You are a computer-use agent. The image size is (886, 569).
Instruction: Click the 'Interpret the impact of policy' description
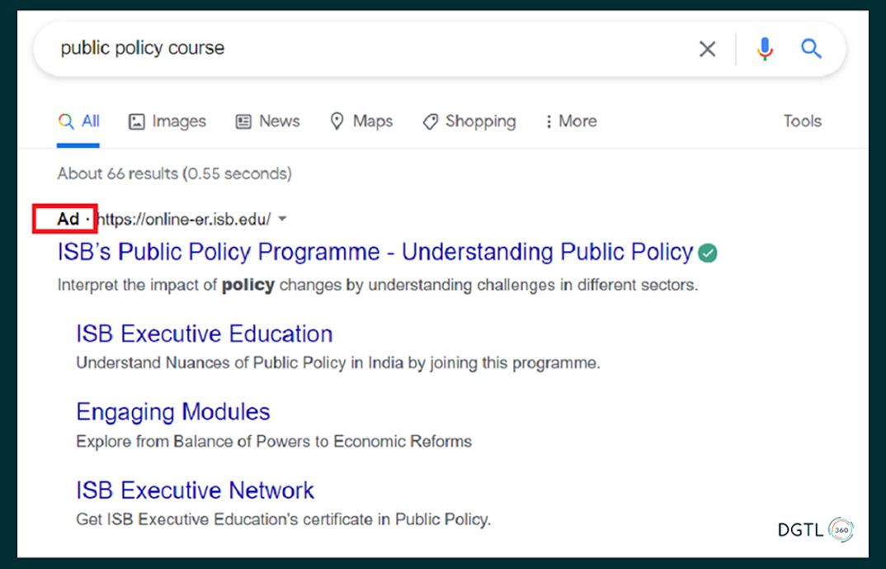(378, 284)
